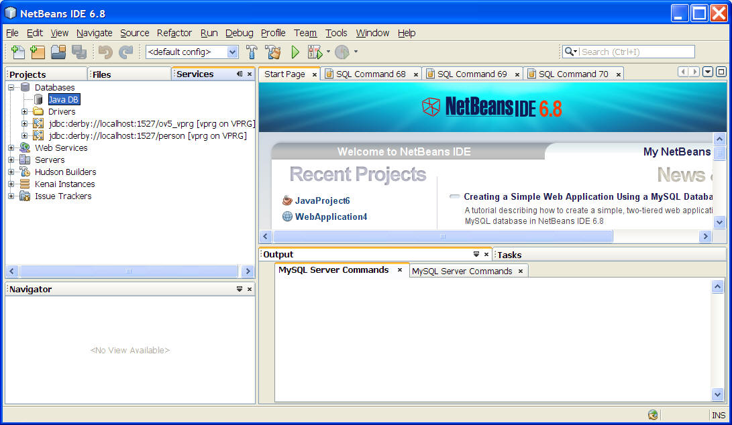Run the main project with green arrow
The height and width of the screenshot is (425, 732).
point(295,52)
